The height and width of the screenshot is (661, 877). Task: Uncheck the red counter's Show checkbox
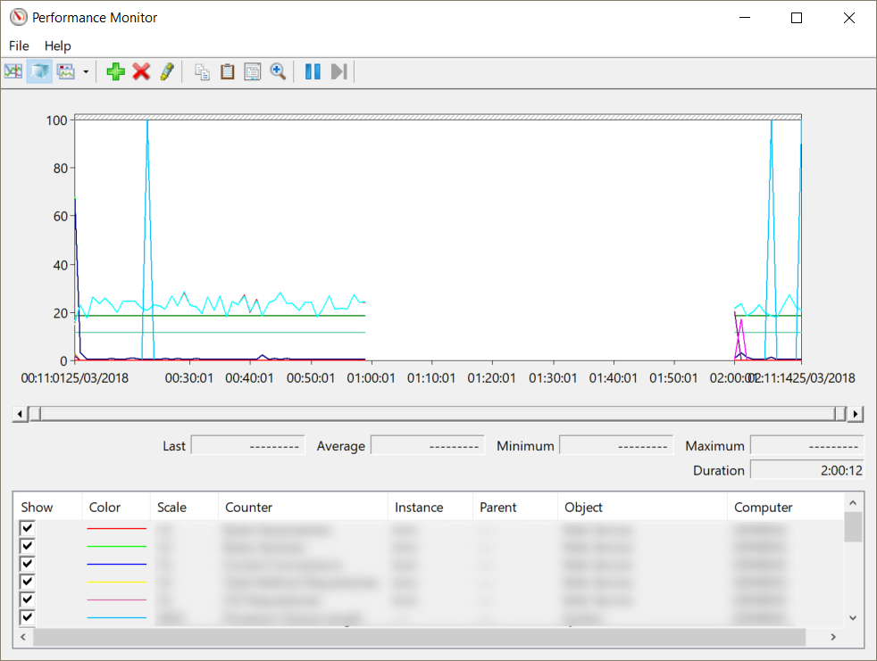tap(28, 529)
